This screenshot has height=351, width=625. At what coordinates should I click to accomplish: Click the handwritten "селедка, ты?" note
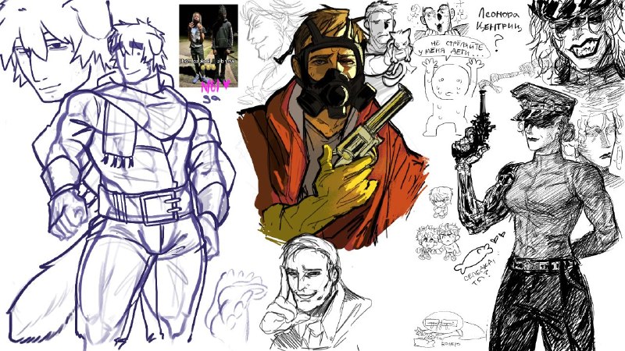pos(479,271)
